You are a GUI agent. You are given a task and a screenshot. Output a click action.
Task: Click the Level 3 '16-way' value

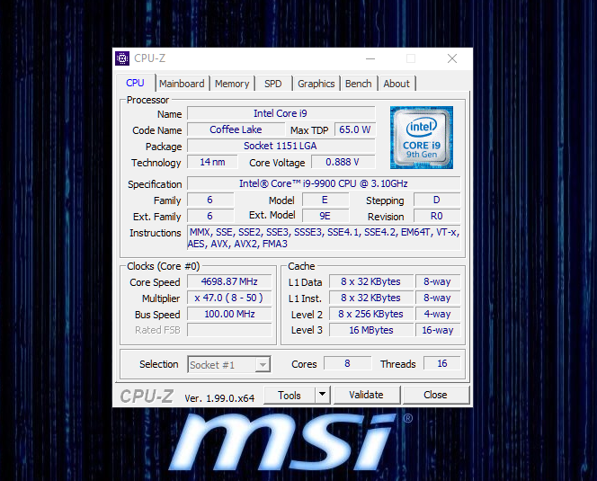click(438, 330)
